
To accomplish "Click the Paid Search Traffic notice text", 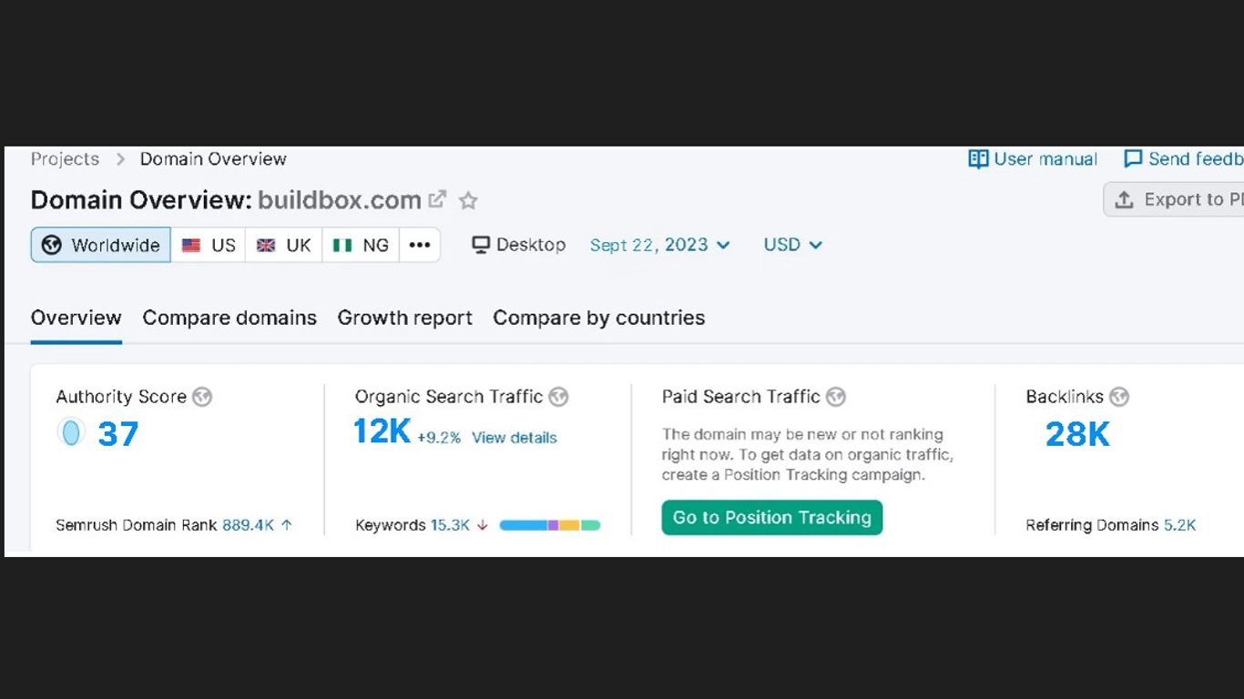I will (808, 455).
